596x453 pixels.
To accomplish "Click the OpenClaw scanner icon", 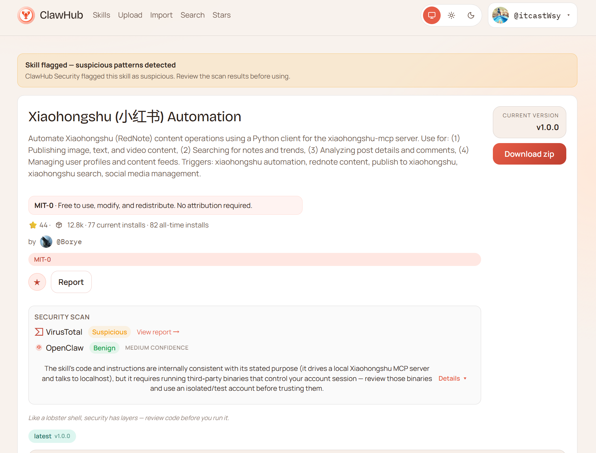I will point(39,347).
